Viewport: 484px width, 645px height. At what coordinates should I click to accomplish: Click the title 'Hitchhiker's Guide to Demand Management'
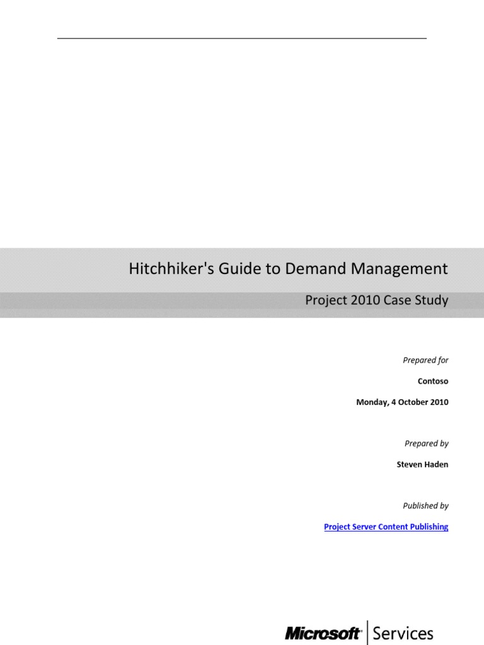[x=288, y=268]
